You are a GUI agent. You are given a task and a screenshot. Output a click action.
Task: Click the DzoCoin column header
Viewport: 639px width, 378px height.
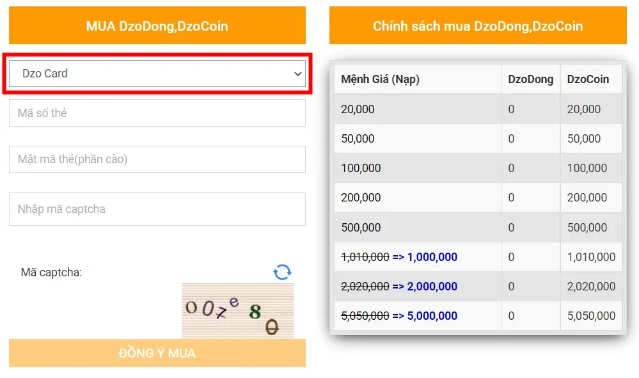(x=588, y=79)
